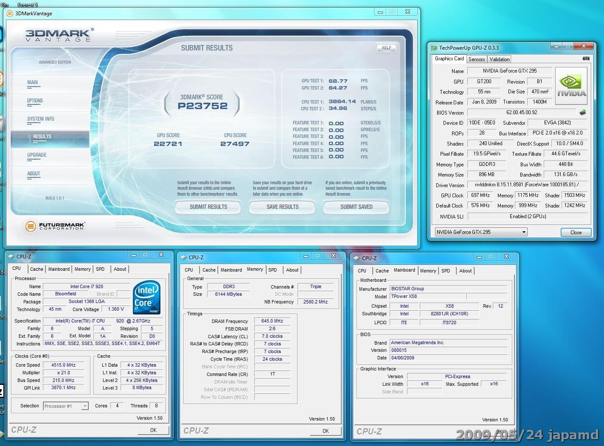Click the GPU-Z screenshot camera icon
The height and width of the screenshot is (446, 604).
pyautogui.click(x=586, y=58)
